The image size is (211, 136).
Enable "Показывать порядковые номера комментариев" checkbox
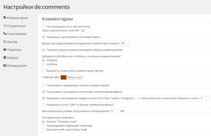click(44, 85)
